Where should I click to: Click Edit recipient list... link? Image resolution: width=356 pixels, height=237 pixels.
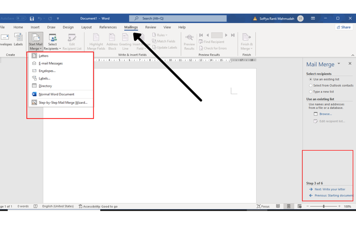coord(332,121)
